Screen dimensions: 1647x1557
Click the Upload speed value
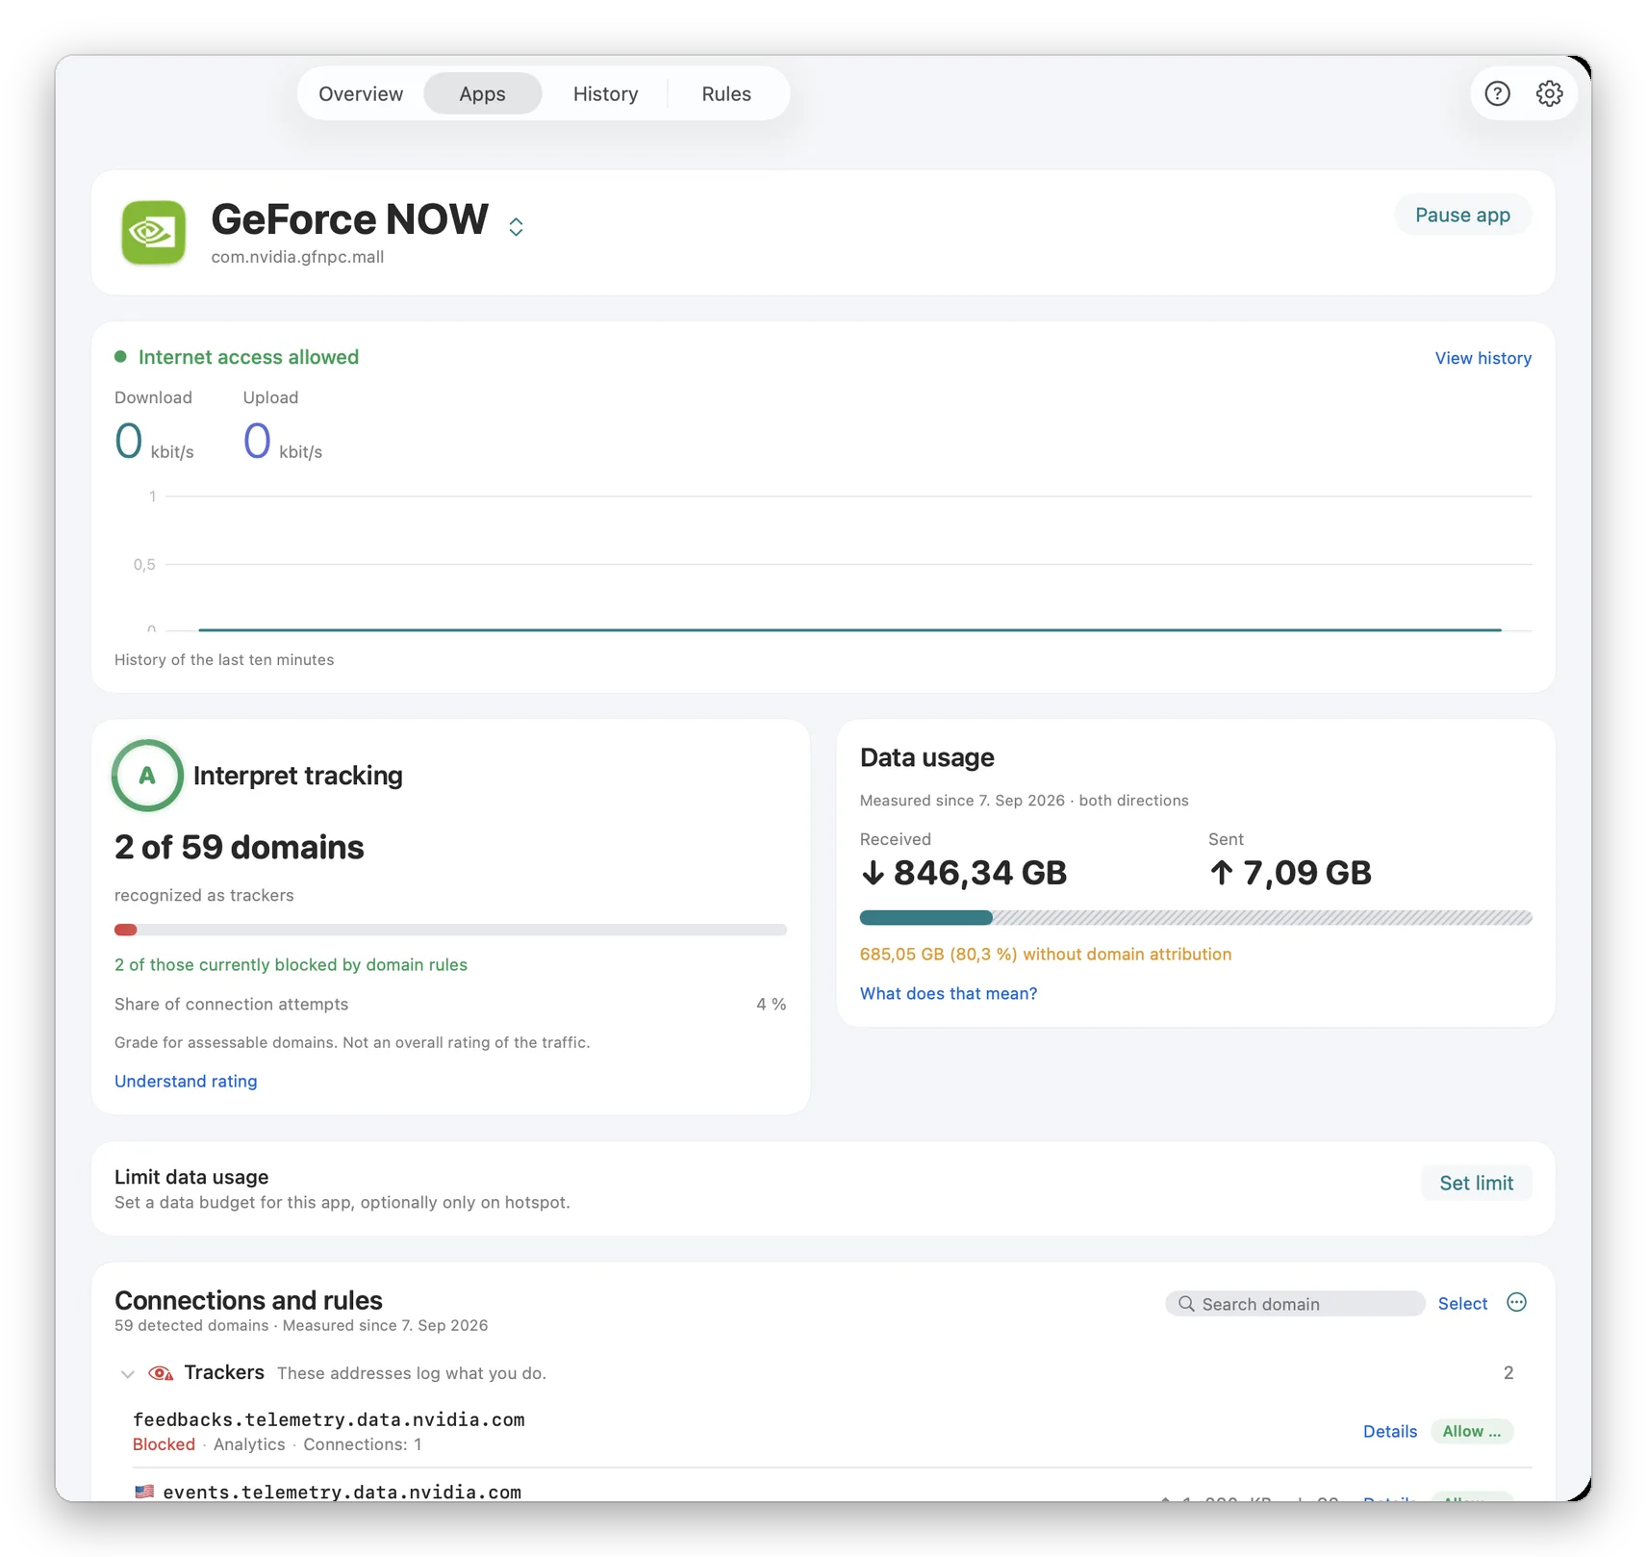[283, 442]
